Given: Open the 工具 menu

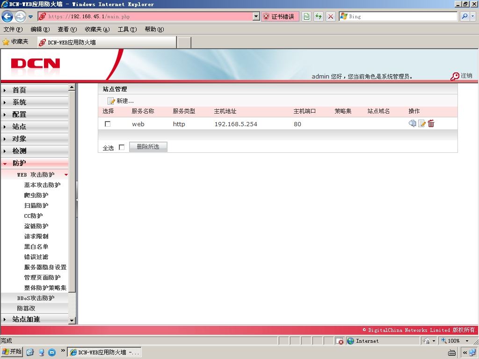Looking at the screenshot, I should pos(127,29).
